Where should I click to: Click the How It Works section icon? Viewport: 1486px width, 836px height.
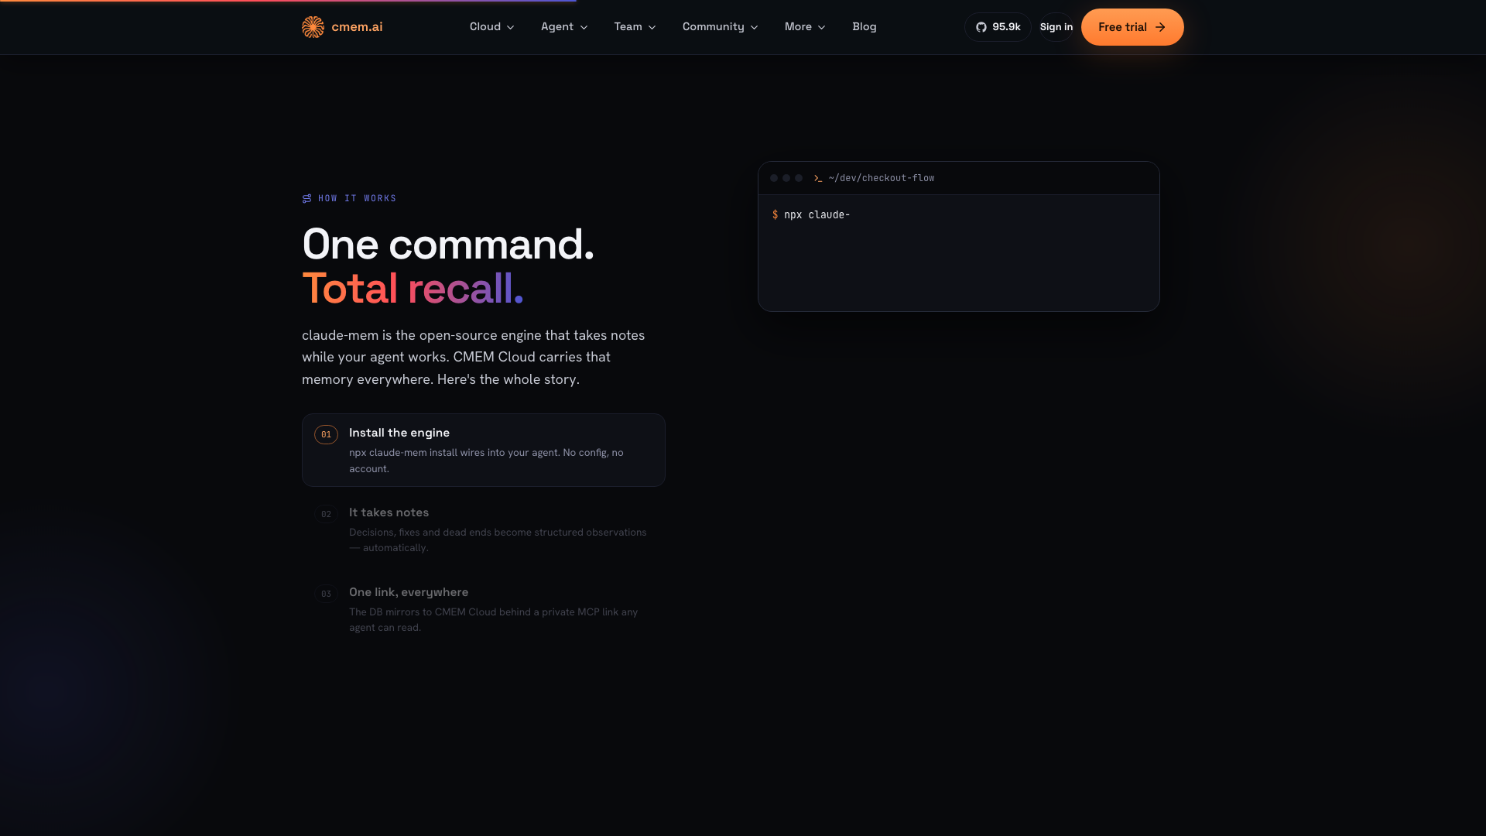307,198
